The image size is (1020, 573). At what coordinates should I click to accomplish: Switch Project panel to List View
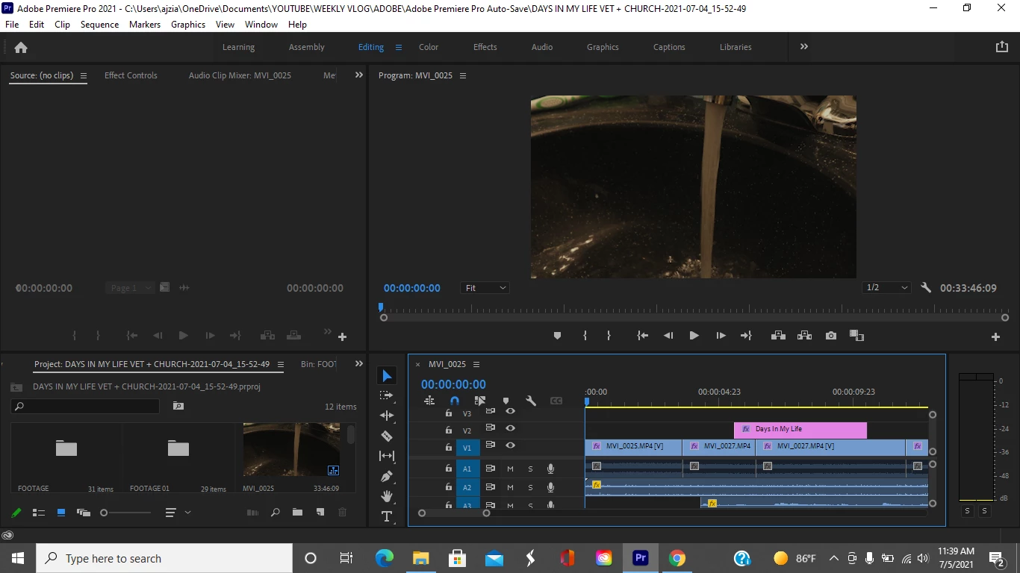(39, 513)
